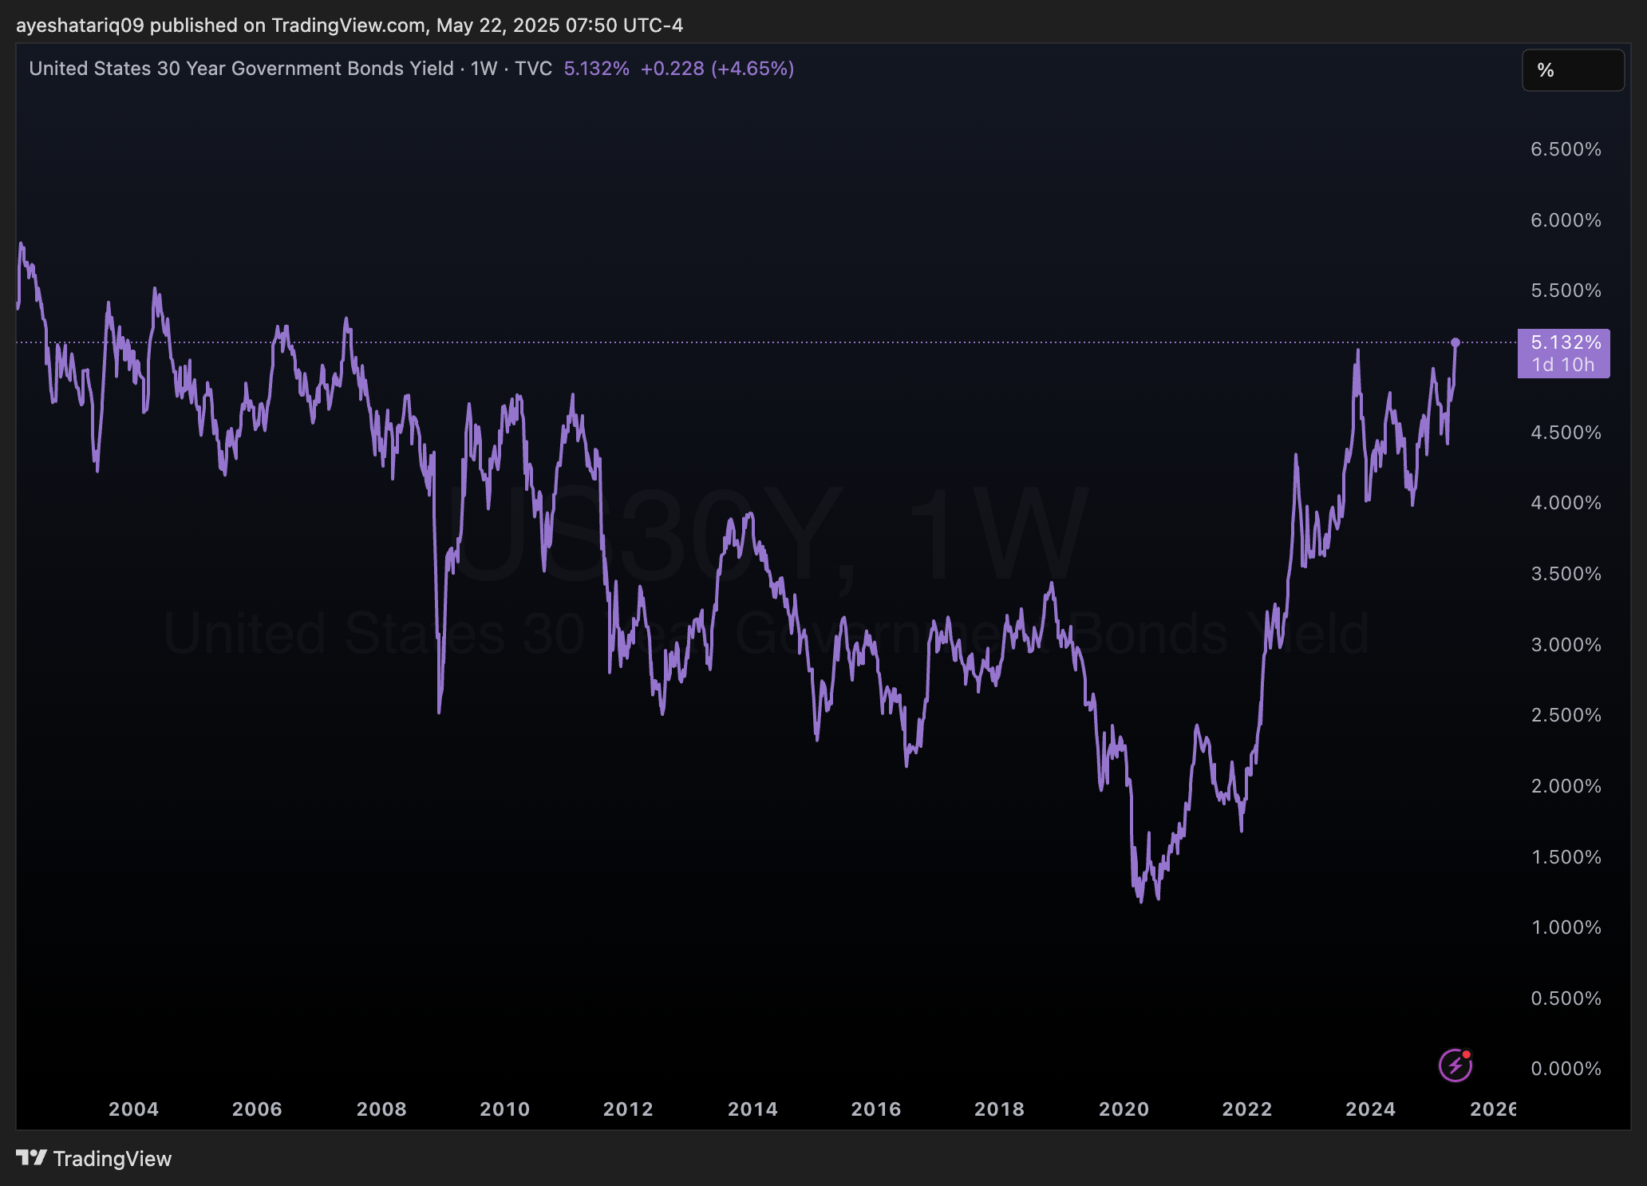Image resolution: width=1647 pixels, height=1186 pixels.
Task: Click the 3.000% price axis label
Action: pos(1565,644)
